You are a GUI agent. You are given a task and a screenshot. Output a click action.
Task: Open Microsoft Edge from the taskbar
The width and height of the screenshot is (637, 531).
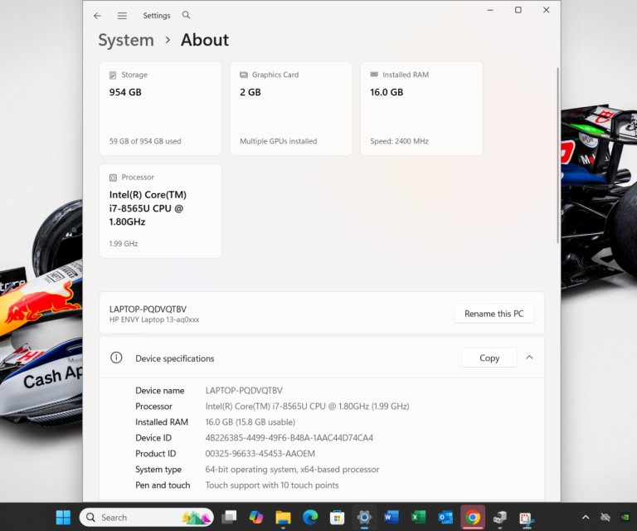[310, 517]
